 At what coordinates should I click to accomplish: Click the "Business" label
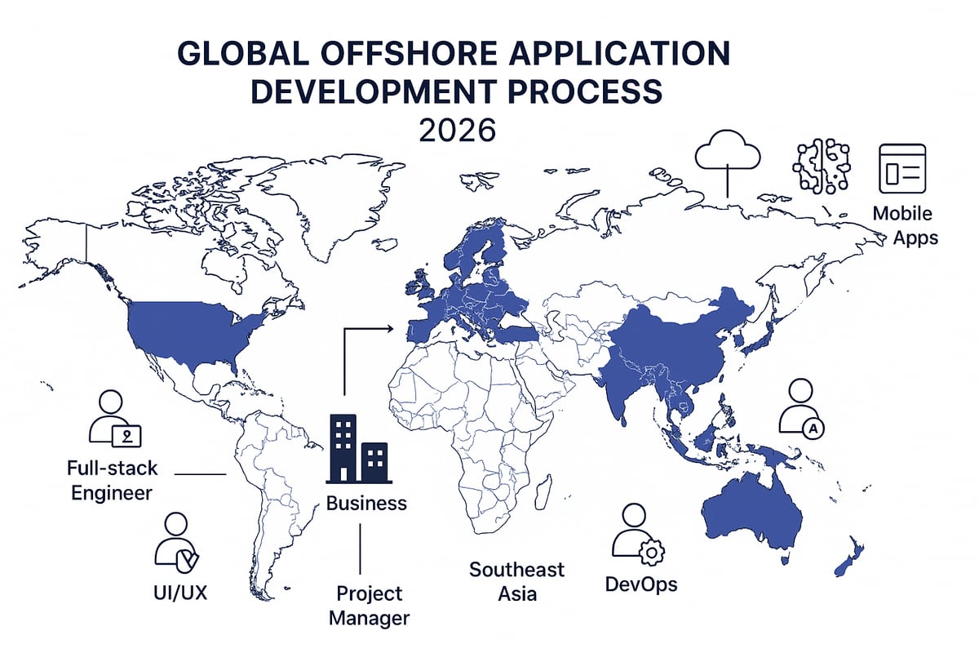click(x=366, y=503)
